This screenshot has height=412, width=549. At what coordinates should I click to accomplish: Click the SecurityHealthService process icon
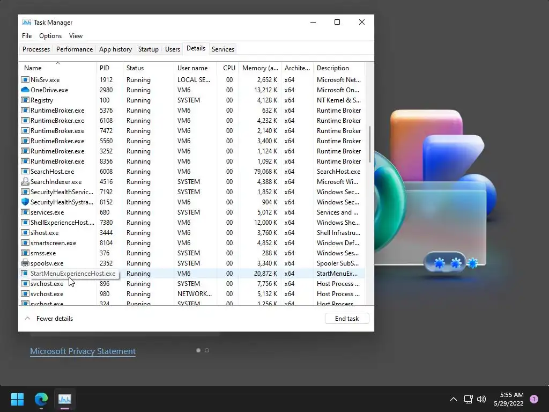coord(25,192)
